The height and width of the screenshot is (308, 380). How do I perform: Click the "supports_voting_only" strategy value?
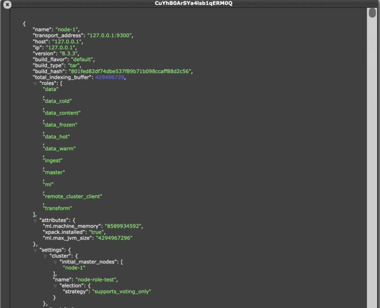coord(122,292)
